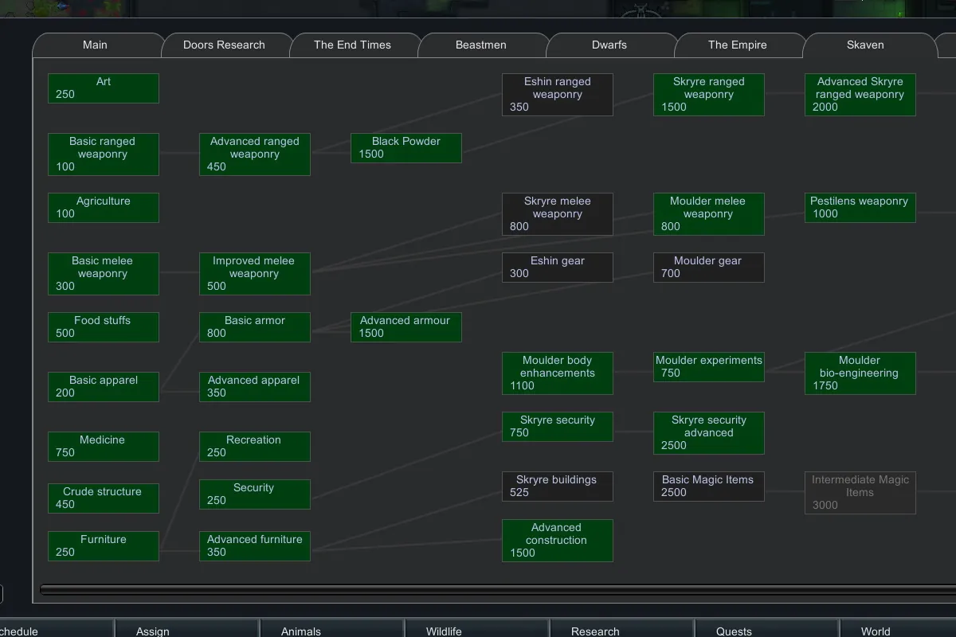Open the Quests menu in bottom bar
956x637 pixels.
click(x=734, y=631)
